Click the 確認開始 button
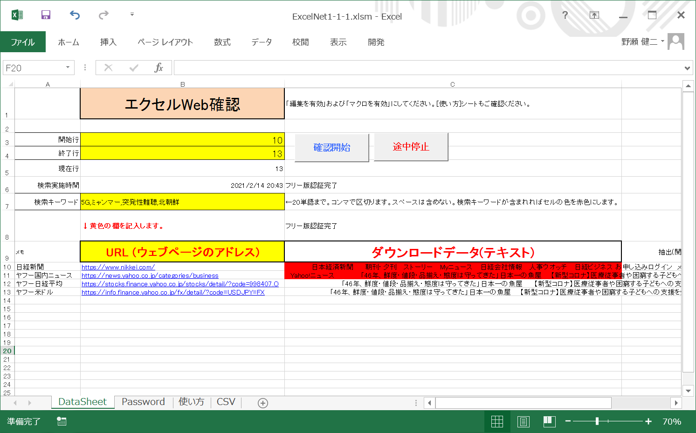This screenshot has width=696, height=433. pyautogui.click(x=332, y=147)
